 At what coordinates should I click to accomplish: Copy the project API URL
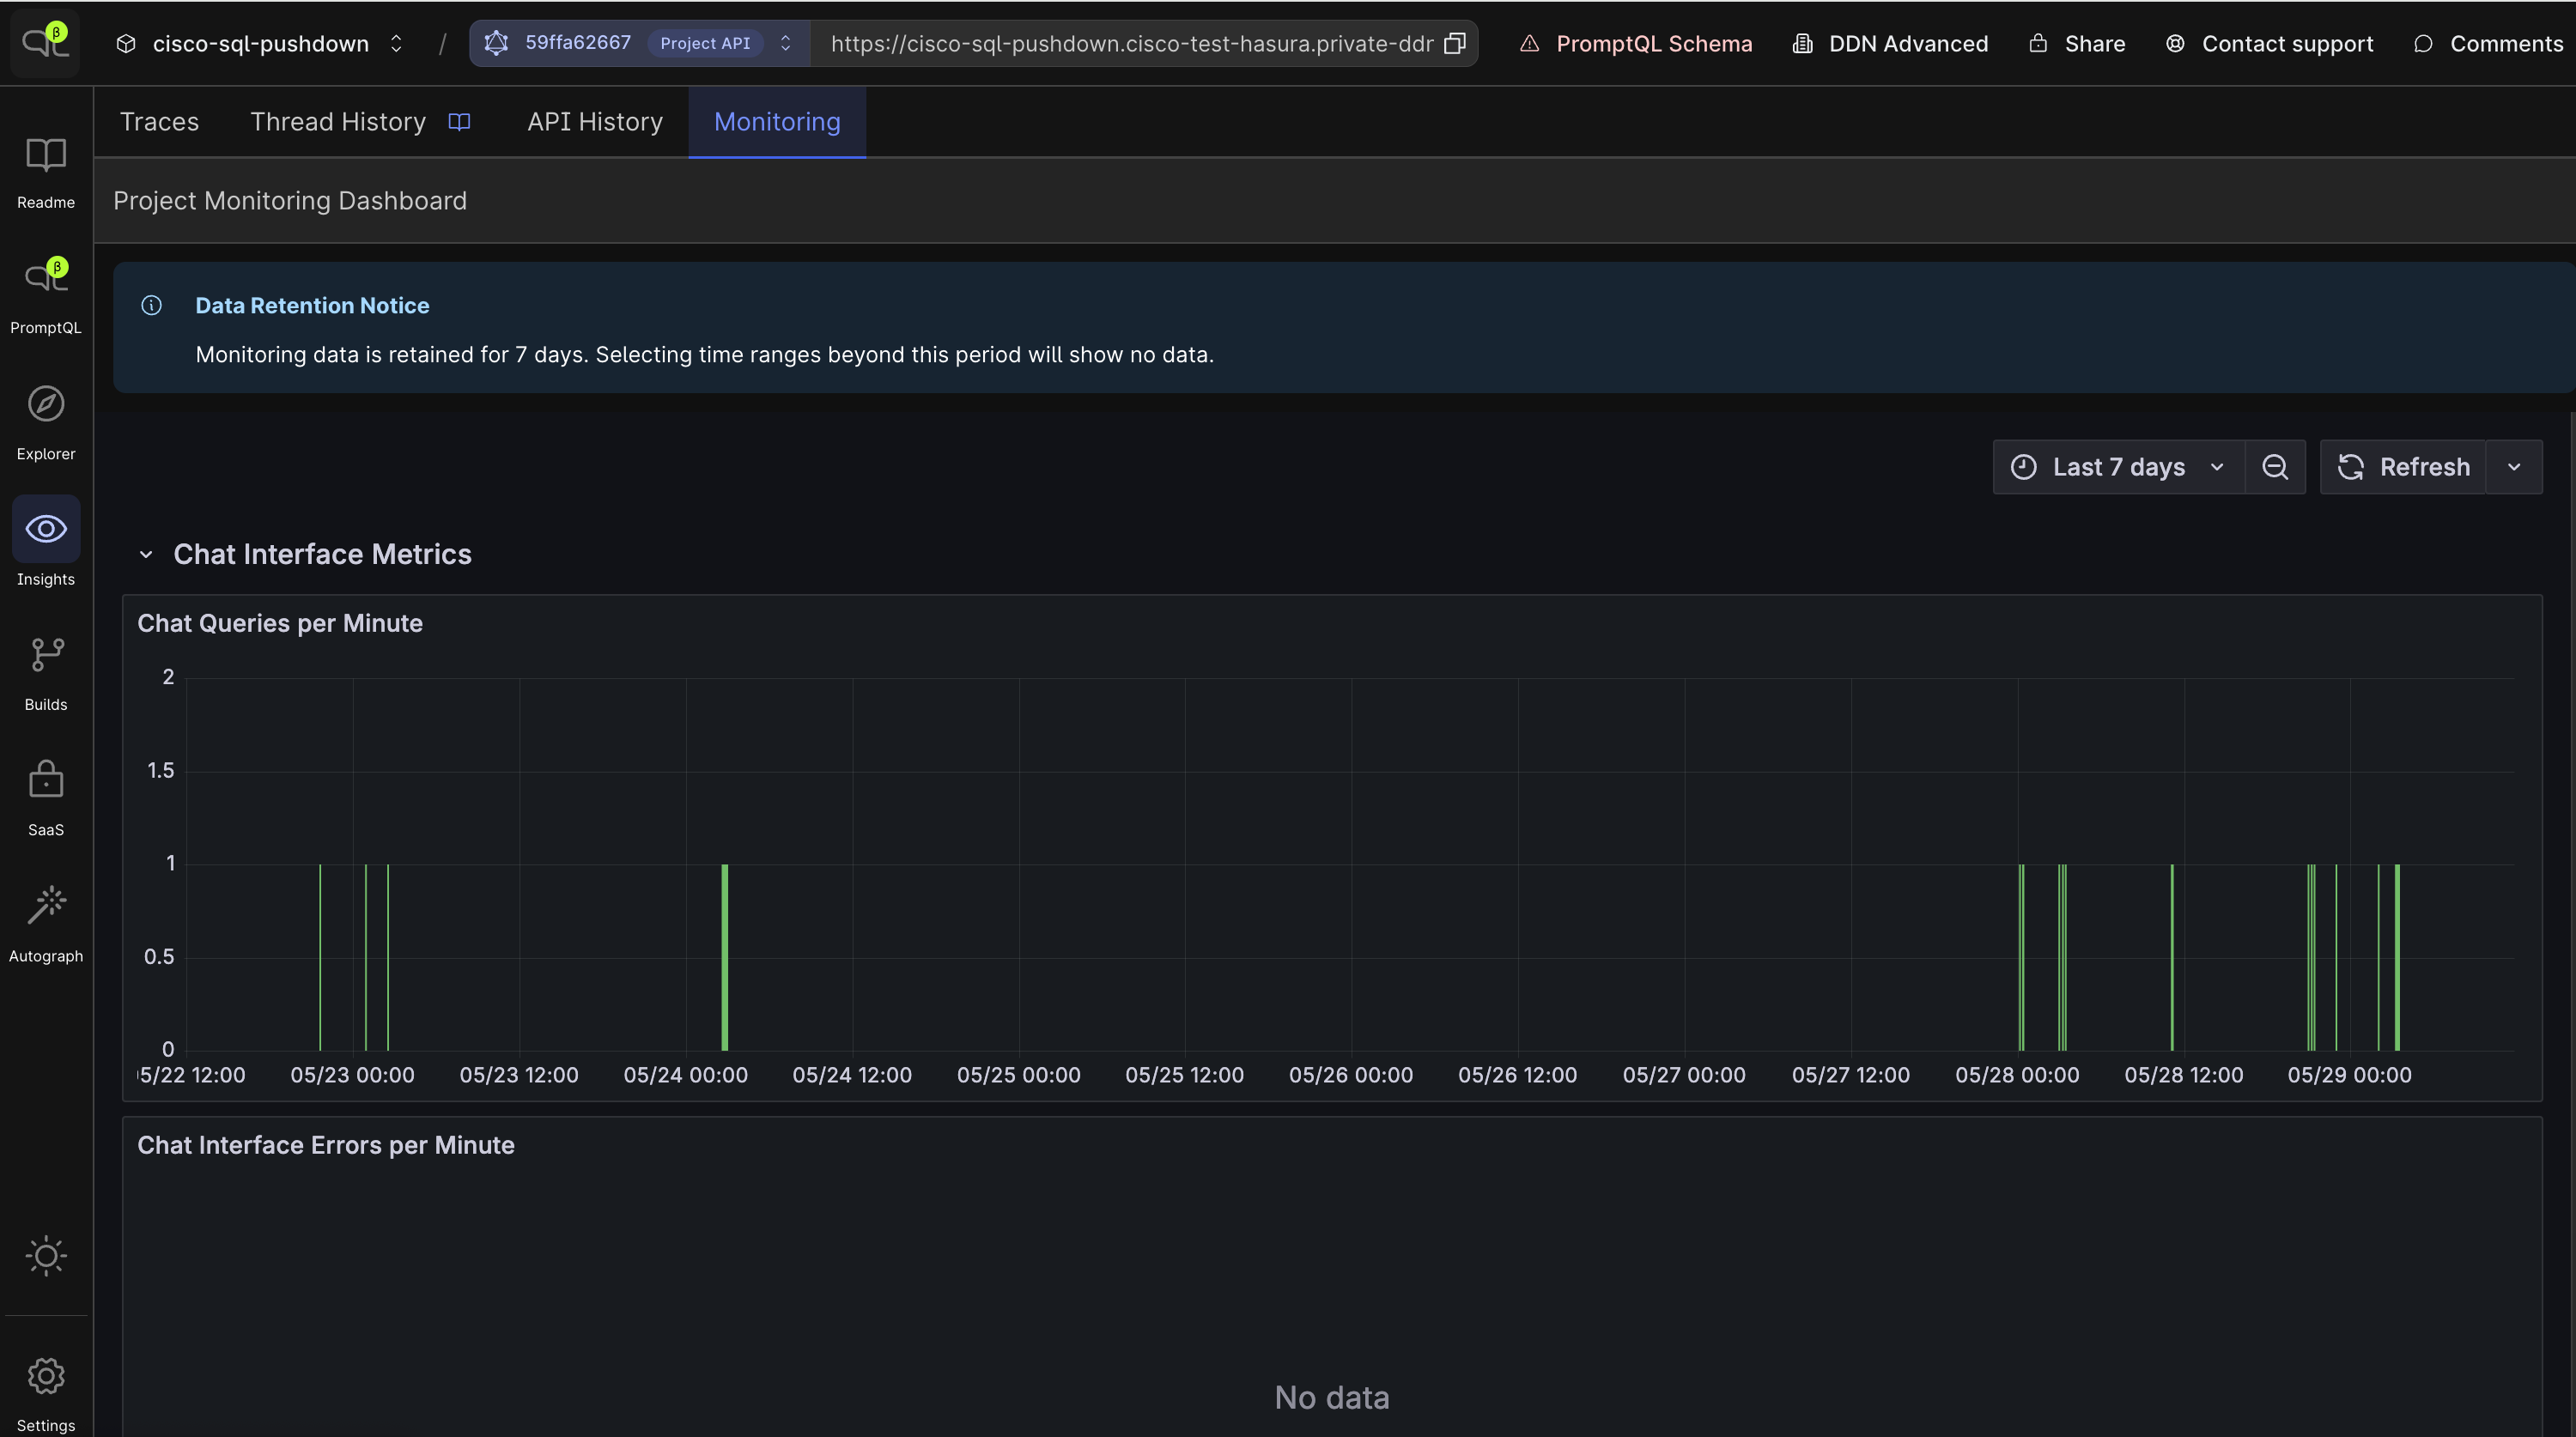[x=1456, y=43]
